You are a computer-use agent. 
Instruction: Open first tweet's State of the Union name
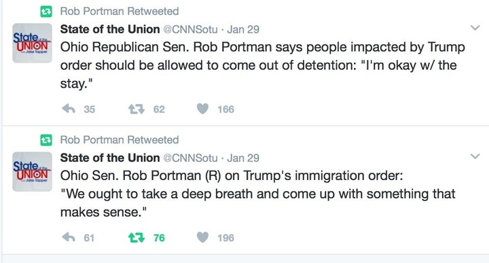coord(110,29)
